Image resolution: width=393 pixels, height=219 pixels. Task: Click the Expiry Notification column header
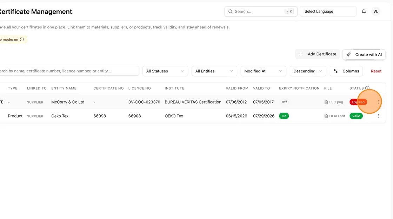299,88
